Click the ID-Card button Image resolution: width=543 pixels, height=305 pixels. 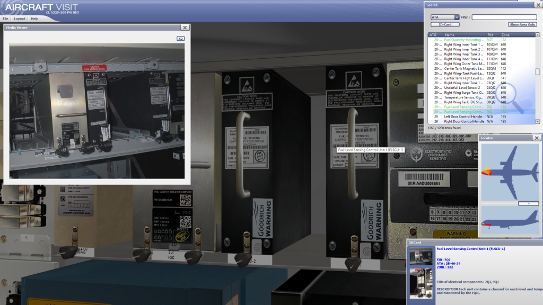(445, 24)
